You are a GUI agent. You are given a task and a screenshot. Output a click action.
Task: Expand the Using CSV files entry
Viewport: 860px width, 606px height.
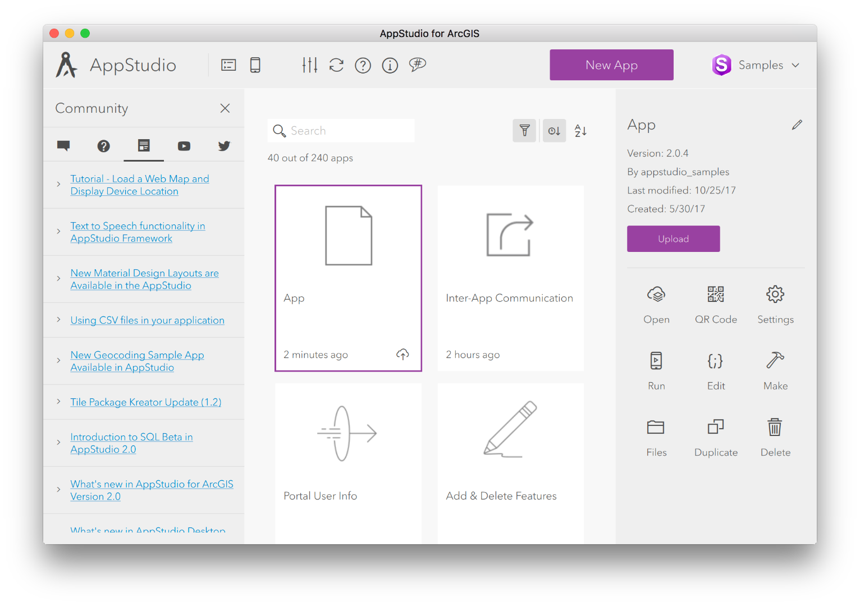[58, 319]
